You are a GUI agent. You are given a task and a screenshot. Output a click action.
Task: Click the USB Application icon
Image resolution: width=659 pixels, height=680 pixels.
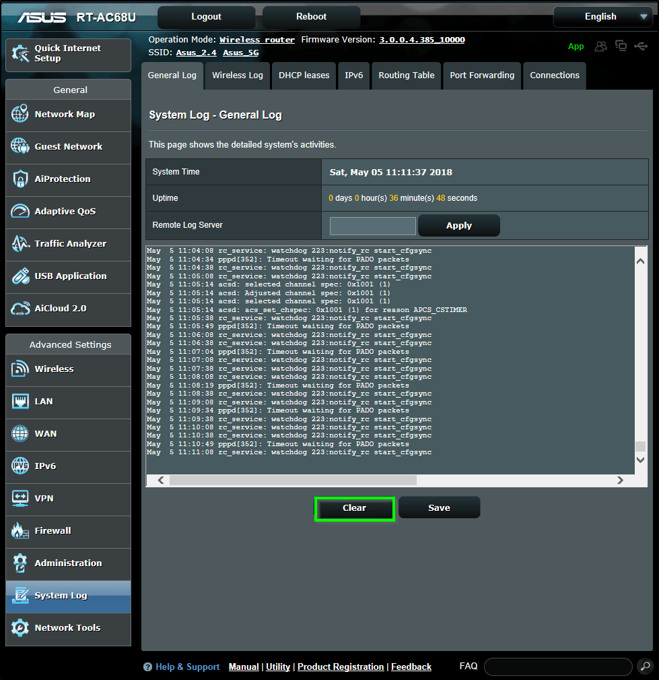click(x=20, y=276)
